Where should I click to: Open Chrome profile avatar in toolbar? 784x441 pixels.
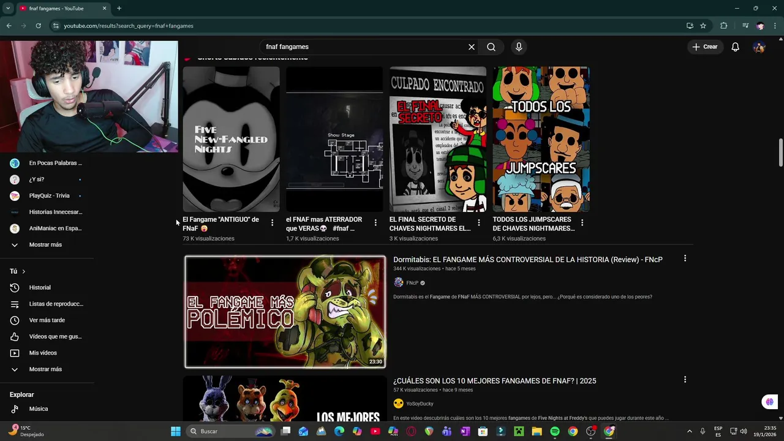(x=760, y=26)
